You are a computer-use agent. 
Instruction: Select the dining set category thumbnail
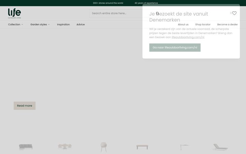coord(65,146)
